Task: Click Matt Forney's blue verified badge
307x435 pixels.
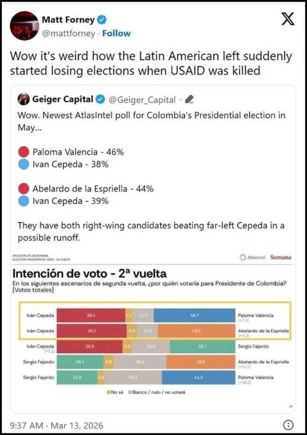Action: tap(102, 20)
